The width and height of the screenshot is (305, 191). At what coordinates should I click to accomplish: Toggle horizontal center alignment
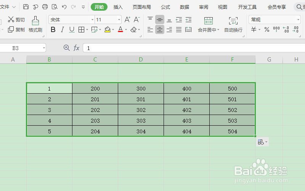[160, 30]
